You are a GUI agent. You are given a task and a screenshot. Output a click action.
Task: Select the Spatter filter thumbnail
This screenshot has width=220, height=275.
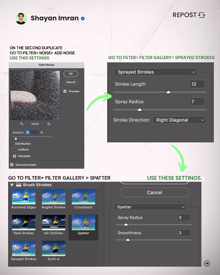point(83,222)
